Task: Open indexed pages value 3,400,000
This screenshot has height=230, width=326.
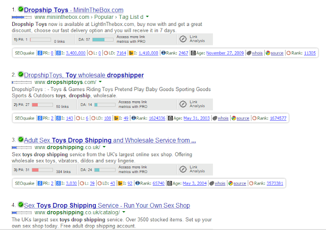Action: pos(76,53)
